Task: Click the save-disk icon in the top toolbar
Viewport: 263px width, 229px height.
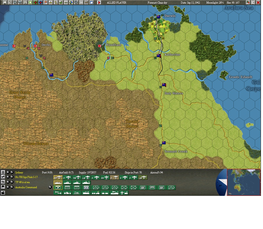Action: (5, 3)
